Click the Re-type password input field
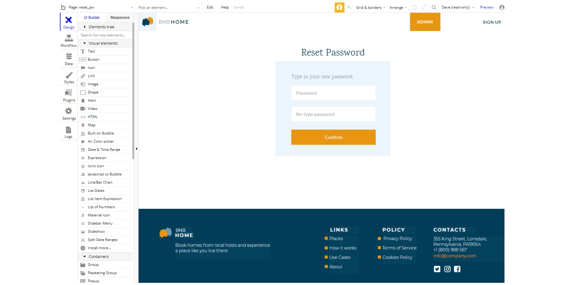Viewport: 565px width, 285px height. pos(333,114)
